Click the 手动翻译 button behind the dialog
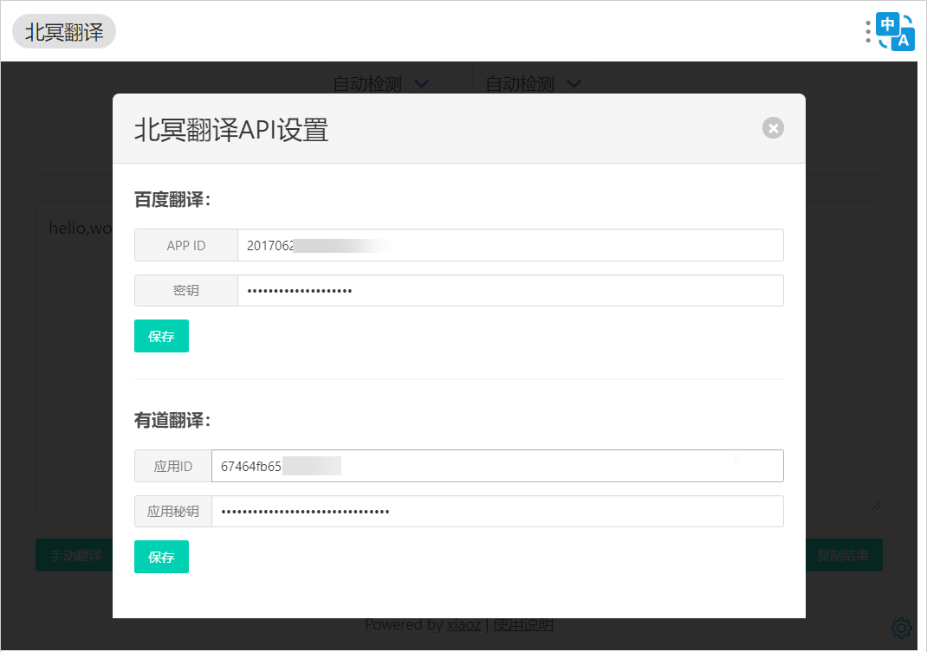This screenshot has height=652, width=927. 75,555
